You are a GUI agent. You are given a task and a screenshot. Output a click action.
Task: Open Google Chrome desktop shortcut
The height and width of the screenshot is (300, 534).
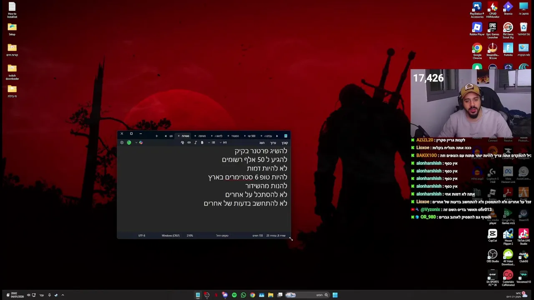477,51
